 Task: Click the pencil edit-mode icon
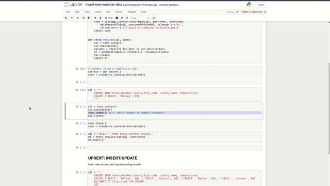pos(237,12)
